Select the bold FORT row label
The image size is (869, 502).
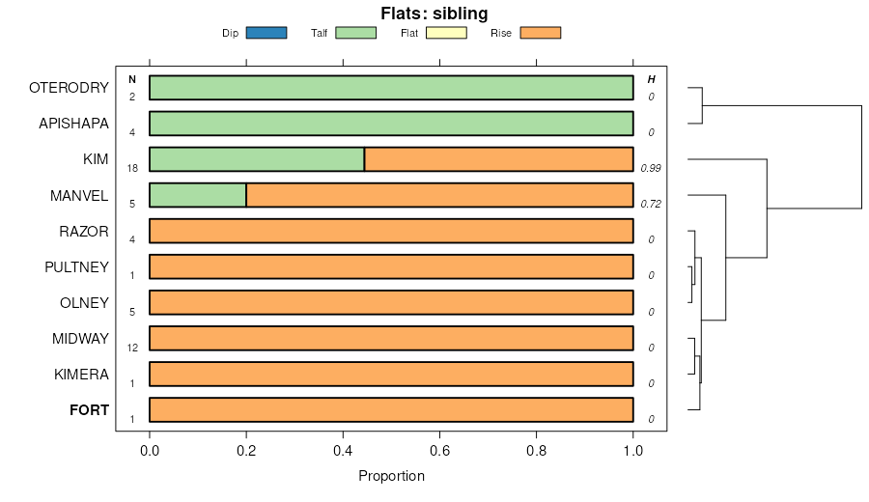89,410
